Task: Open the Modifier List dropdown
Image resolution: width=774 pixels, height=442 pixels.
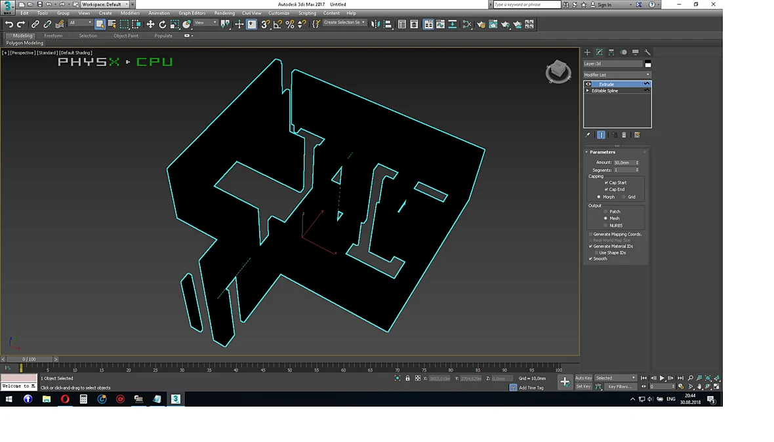Action: click(x=617, y=75)
